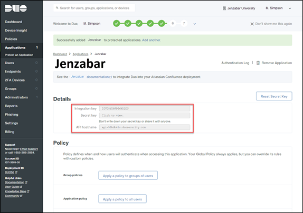Screen dimensions: 303x213
Task: Open the documentation external link icon
Action: (111, 77)
